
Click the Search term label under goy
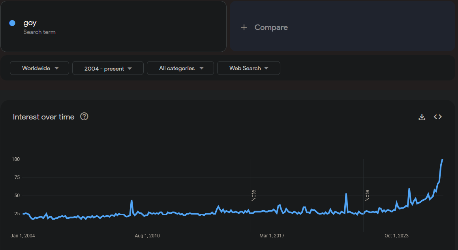[x=39, y=32]
